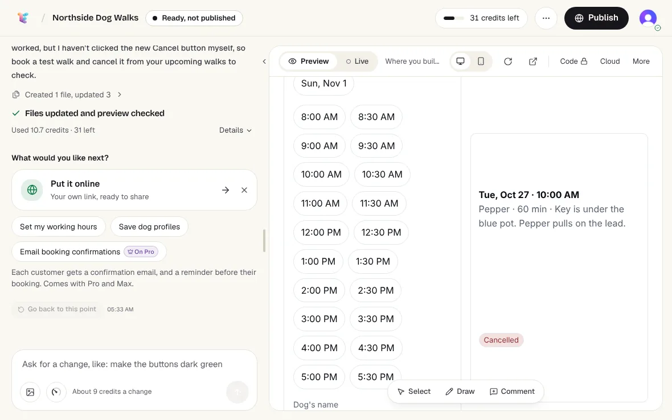Click the app logo in top-left corner

[x=23, y=18]
